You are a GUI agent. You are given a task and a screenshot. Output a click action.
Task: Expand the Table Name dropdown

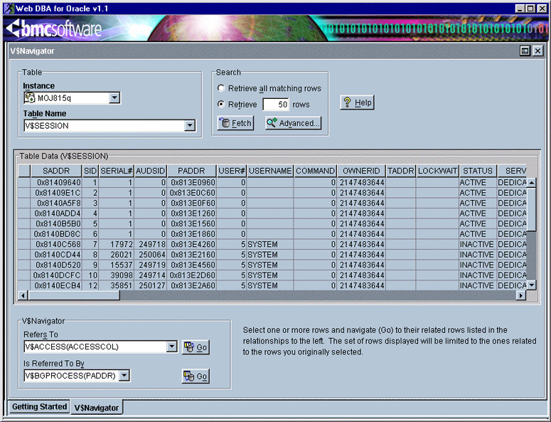click(190, 125)
